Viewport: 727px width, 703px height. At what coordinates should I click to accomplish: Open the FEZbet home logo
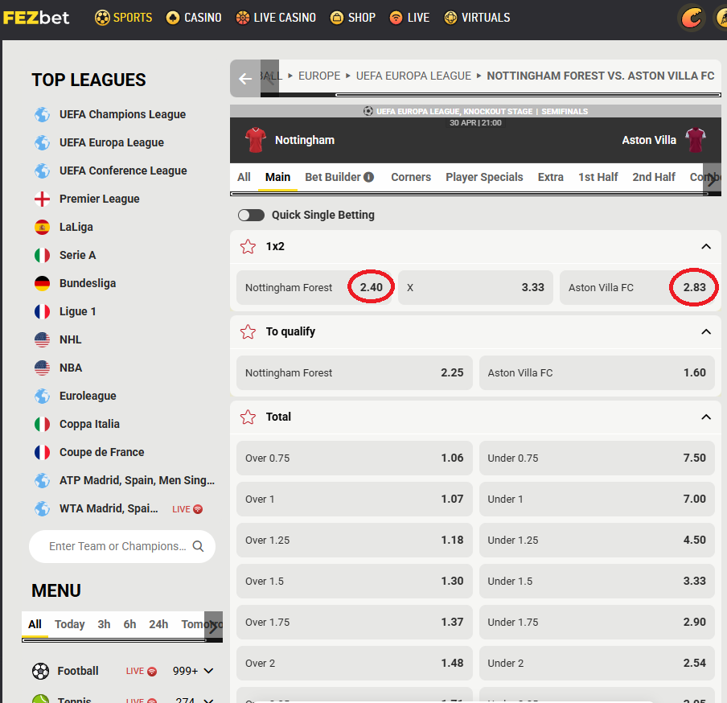(36, 18)
